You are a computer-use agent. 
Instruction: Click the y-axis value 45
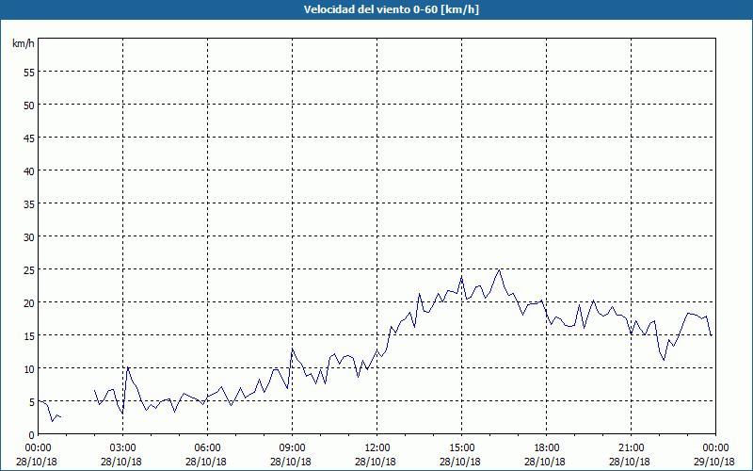tap(29, 138)
